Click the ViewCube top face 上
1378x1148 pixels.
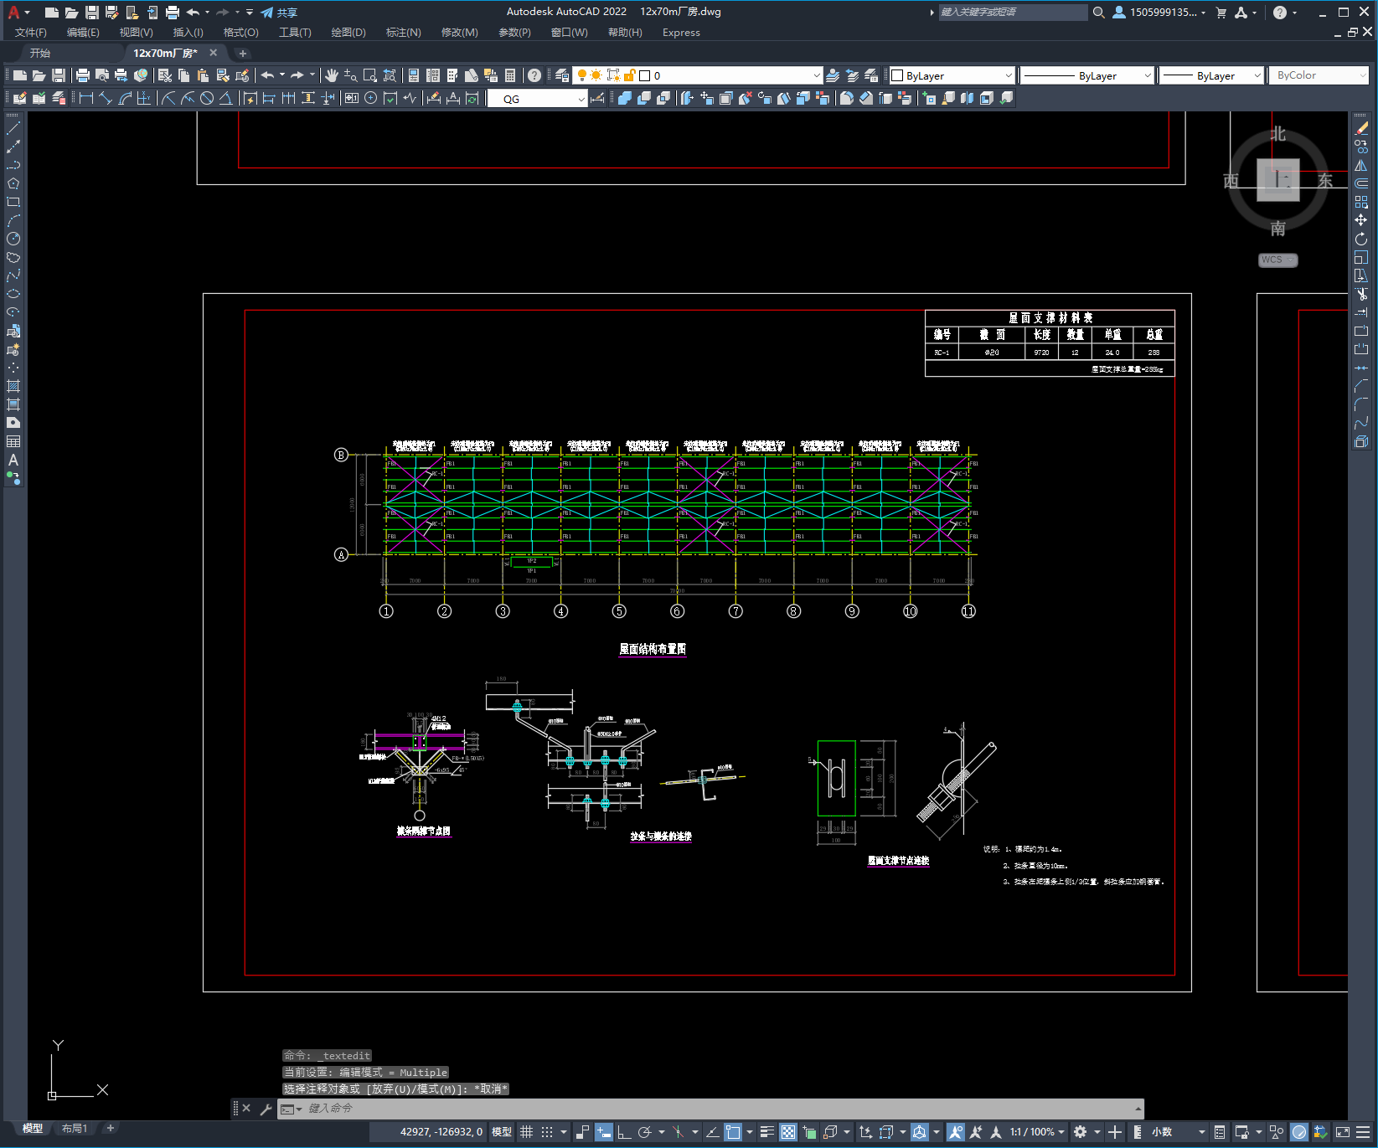click(1278, 179)
